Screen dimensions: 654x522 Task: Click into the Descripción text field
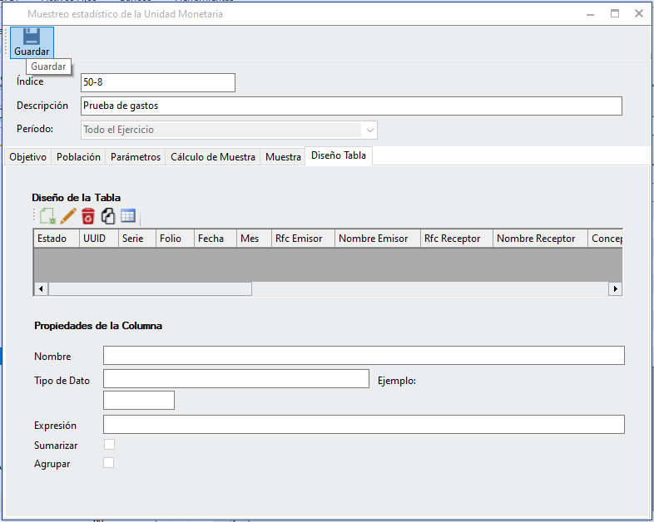[x=350, y=106]
